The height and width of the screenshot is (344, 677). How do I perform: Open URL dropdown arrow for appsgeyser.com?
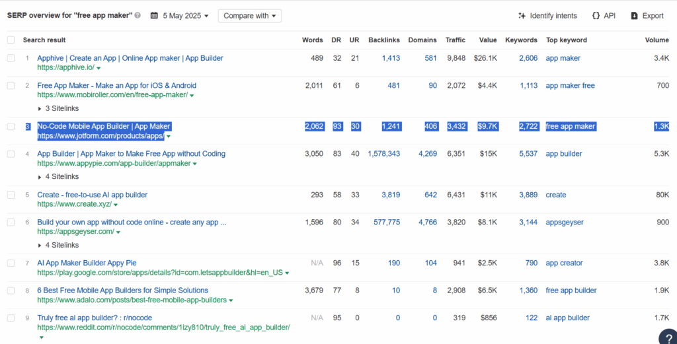coord(118,232)
